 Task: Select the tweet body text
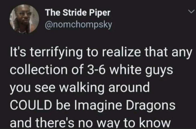click(x=101, y=87)
